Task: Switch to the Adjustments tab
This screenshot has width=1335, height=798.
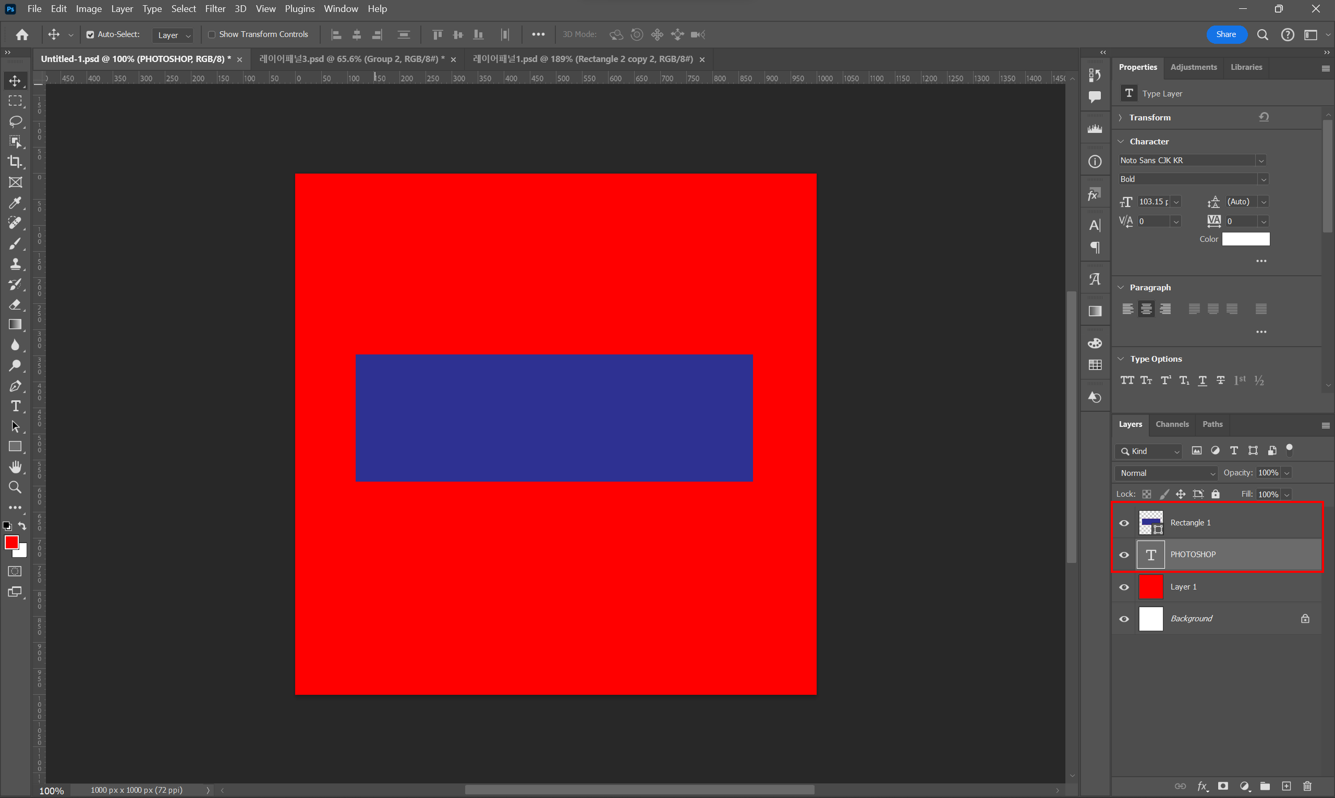Action: pyautogui.click(x=1193, y=67)
